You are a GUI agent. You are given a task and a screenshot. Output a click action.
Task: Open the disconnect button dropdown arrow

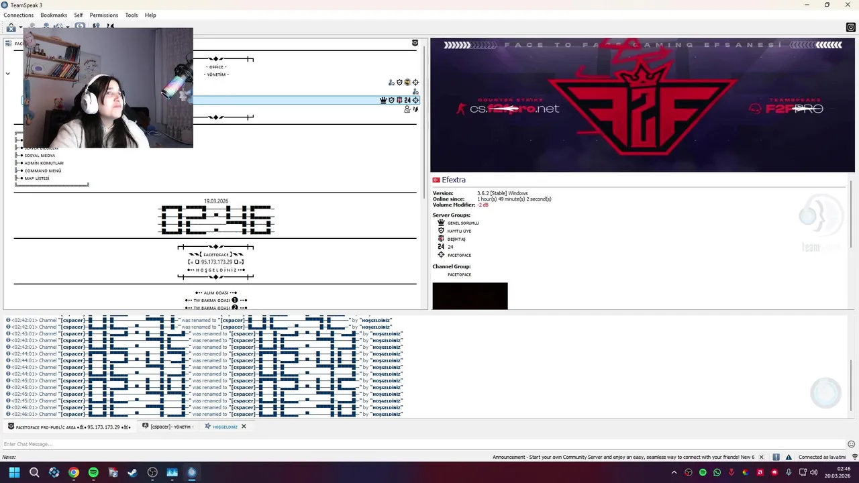(x=20, y=28)
